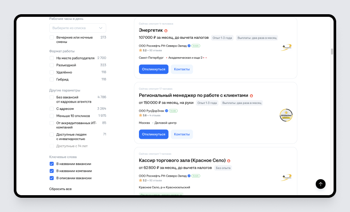Click the Роснефть logo in Энергетик card
350x212 pixels.
tap(286, 47)
